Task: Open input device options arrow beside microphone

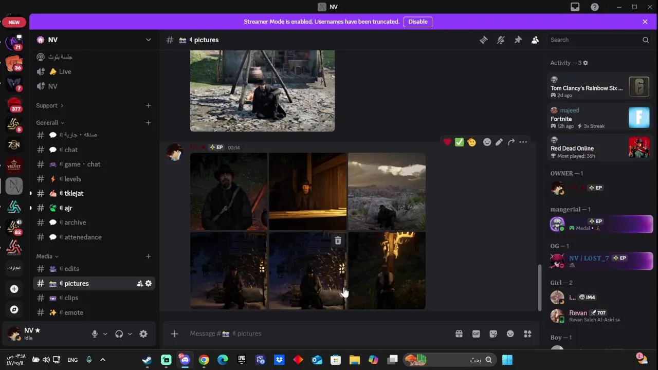Action: click(105, 334)
